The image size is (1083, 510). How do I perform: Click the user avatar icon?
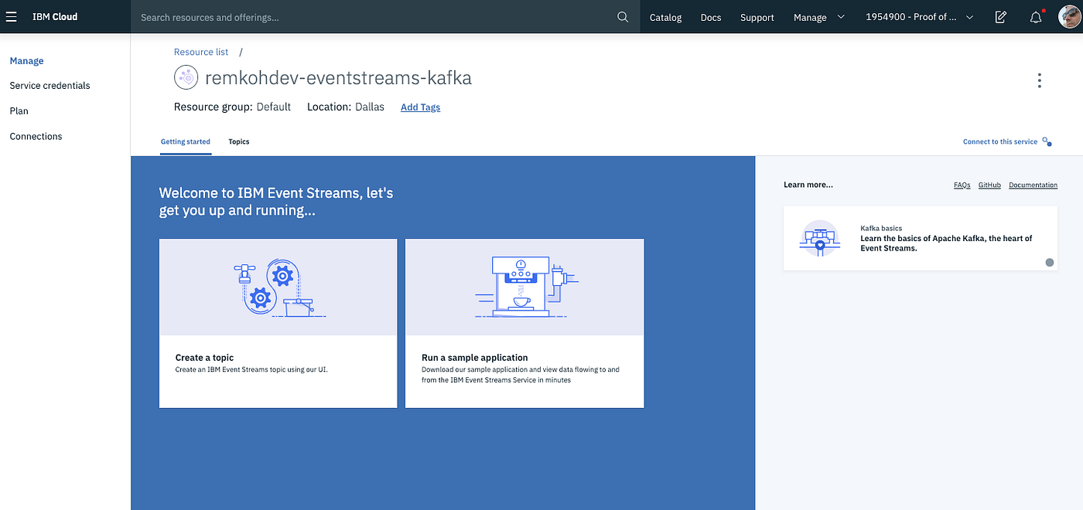(x=1068, y=16)
